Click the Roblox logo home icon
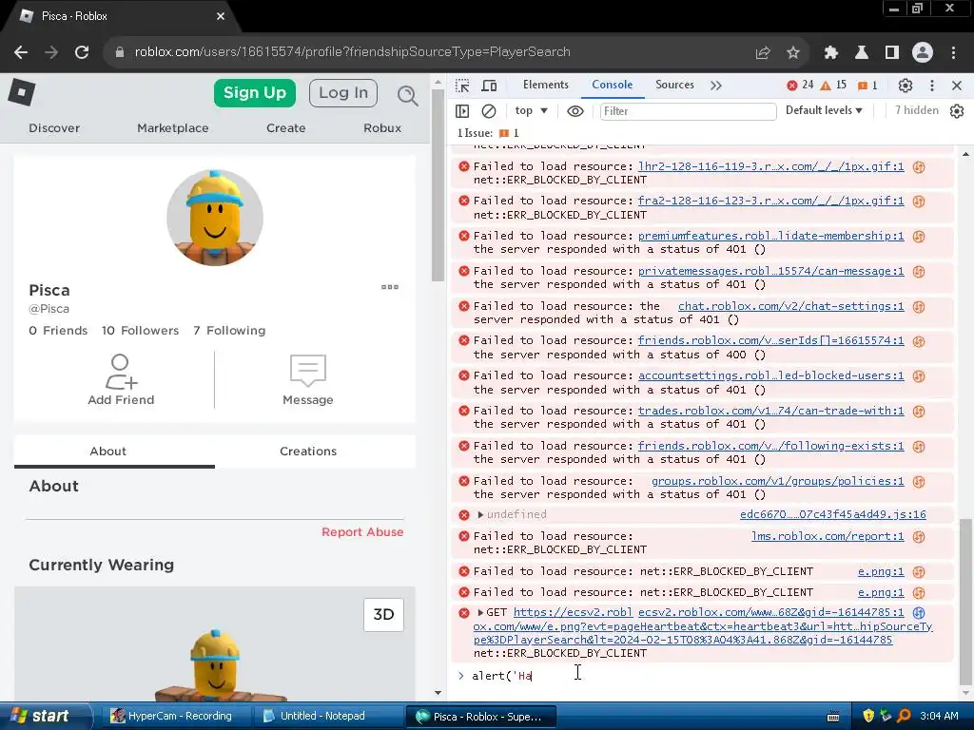This screenshot has height=730, width=974. pyautogui.click(x=22, y=93)
